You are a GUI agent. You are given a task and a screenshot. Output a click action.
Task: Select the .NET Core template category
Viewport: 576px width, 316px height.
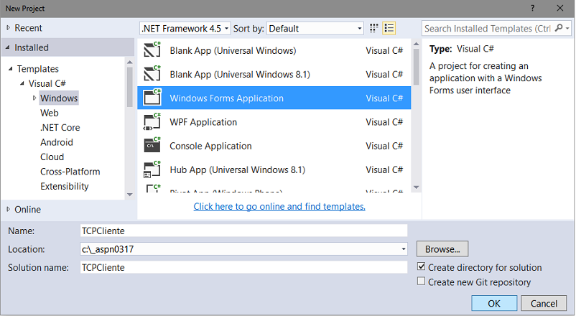click(60, 128)
